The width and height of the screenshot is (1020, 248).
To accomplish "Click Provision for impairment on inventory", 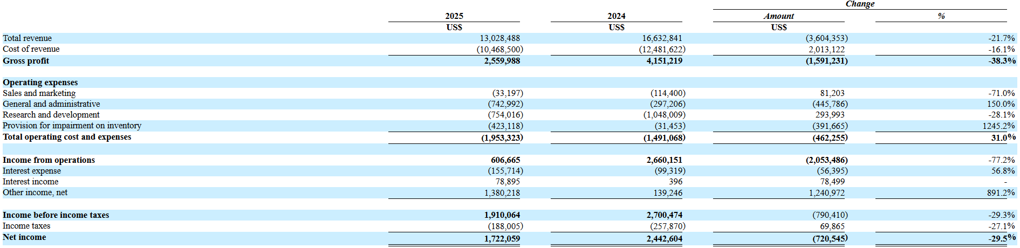I will [x=72, y=126].
